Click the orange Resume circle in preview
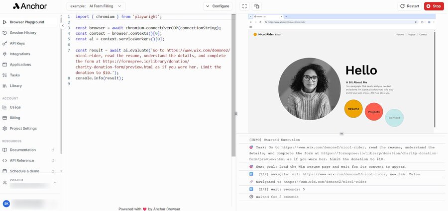This screenshot has height=211, width=448. pyautogui.click(x=353, y=109)
